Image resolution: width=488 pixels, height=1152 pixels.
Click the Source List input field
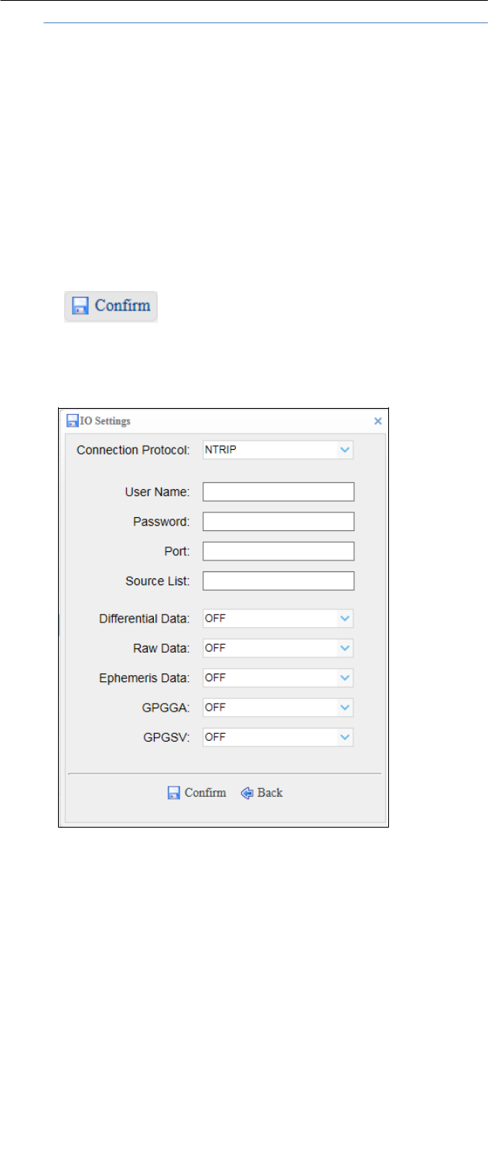pos(278,581)
